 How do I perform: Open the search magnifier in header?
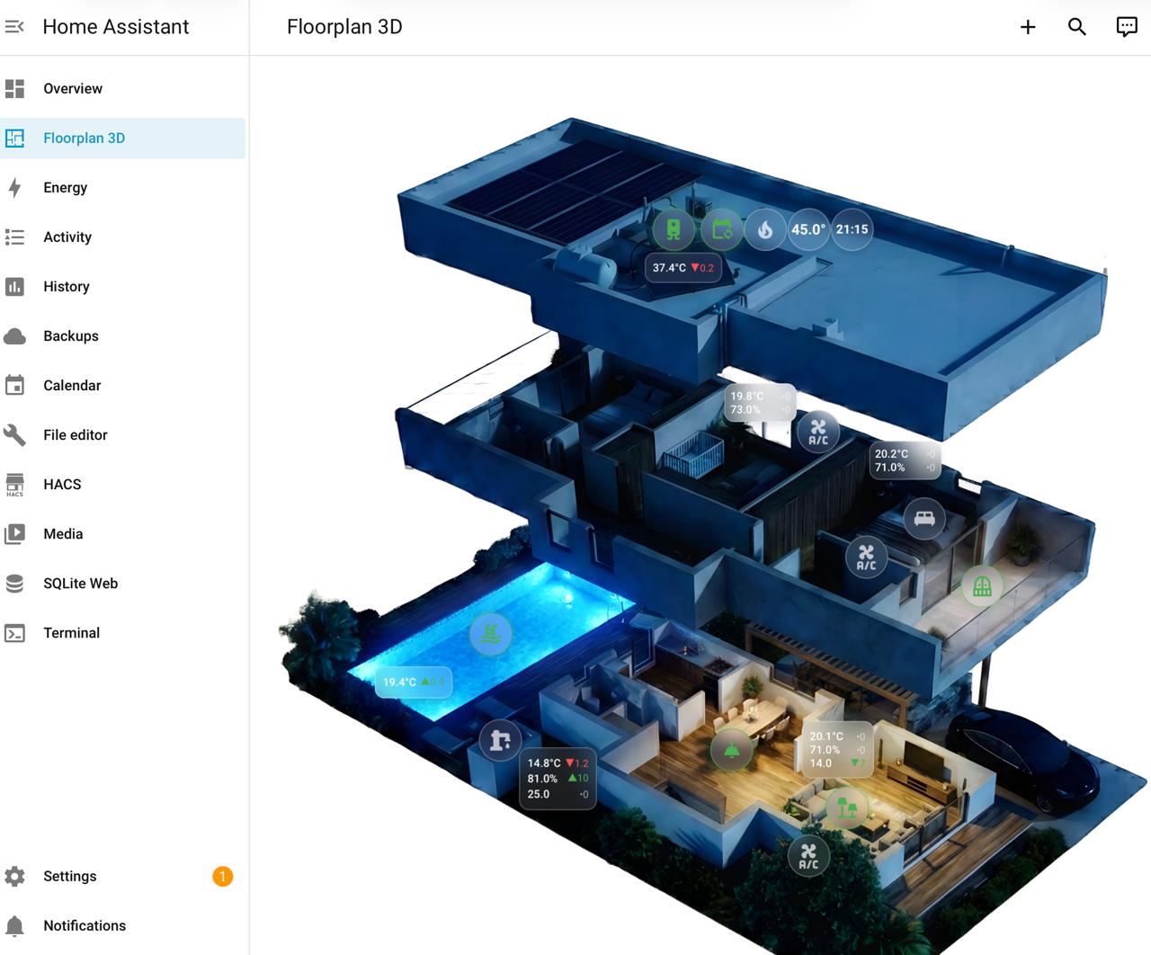tap(1077, 27)
